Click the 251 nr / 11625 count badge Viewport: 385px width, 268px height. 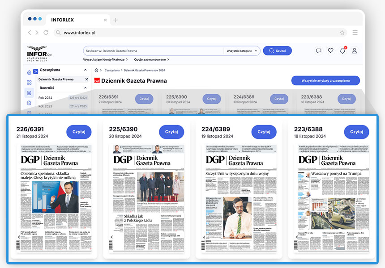(78, 106)
